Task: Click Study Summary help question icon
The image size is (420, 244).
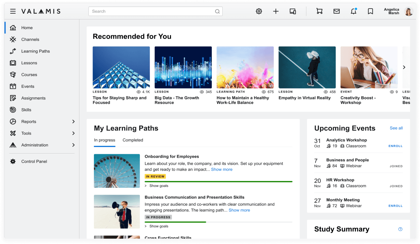Action: [x=400, y=229]
